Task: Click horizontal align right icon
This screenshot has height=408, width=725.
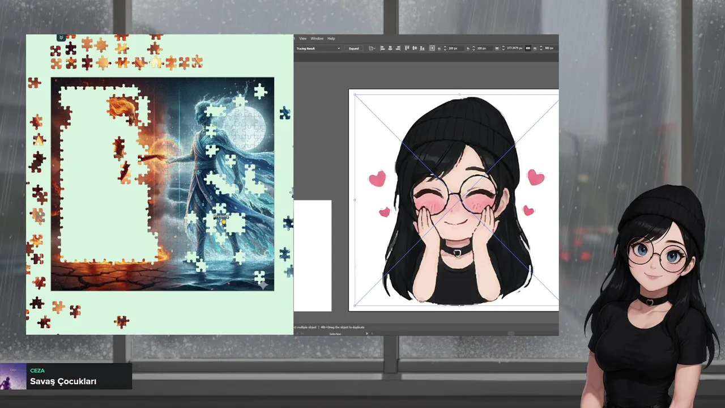Action: (x=398, y=48)
